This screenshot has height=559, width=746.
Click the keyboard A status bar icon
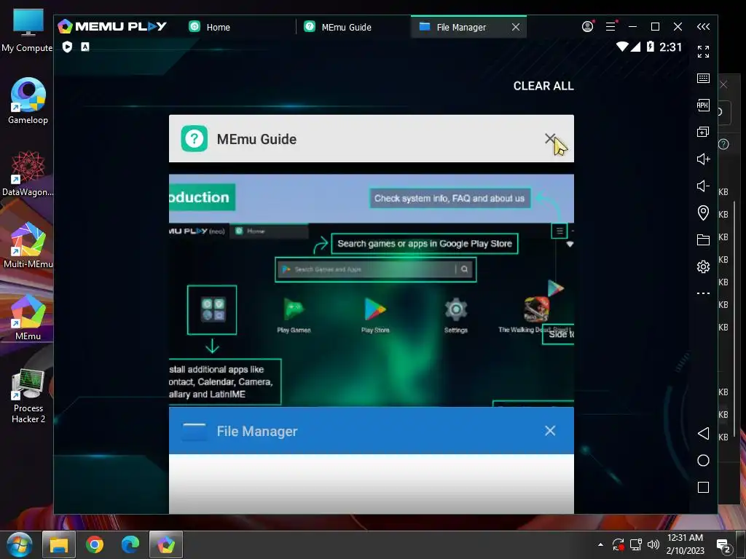(85, 47)
